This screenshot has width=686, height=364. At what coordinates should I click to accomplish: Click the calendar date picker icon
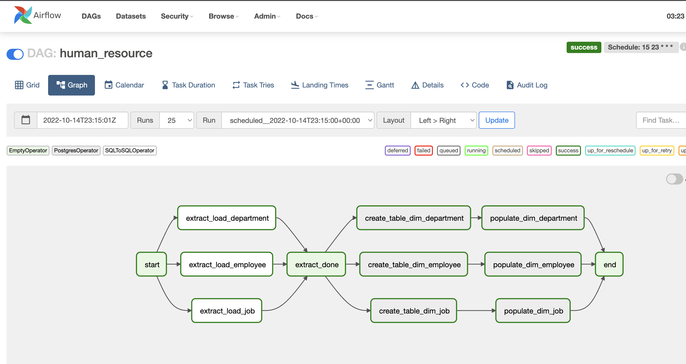tap(25, 120)
